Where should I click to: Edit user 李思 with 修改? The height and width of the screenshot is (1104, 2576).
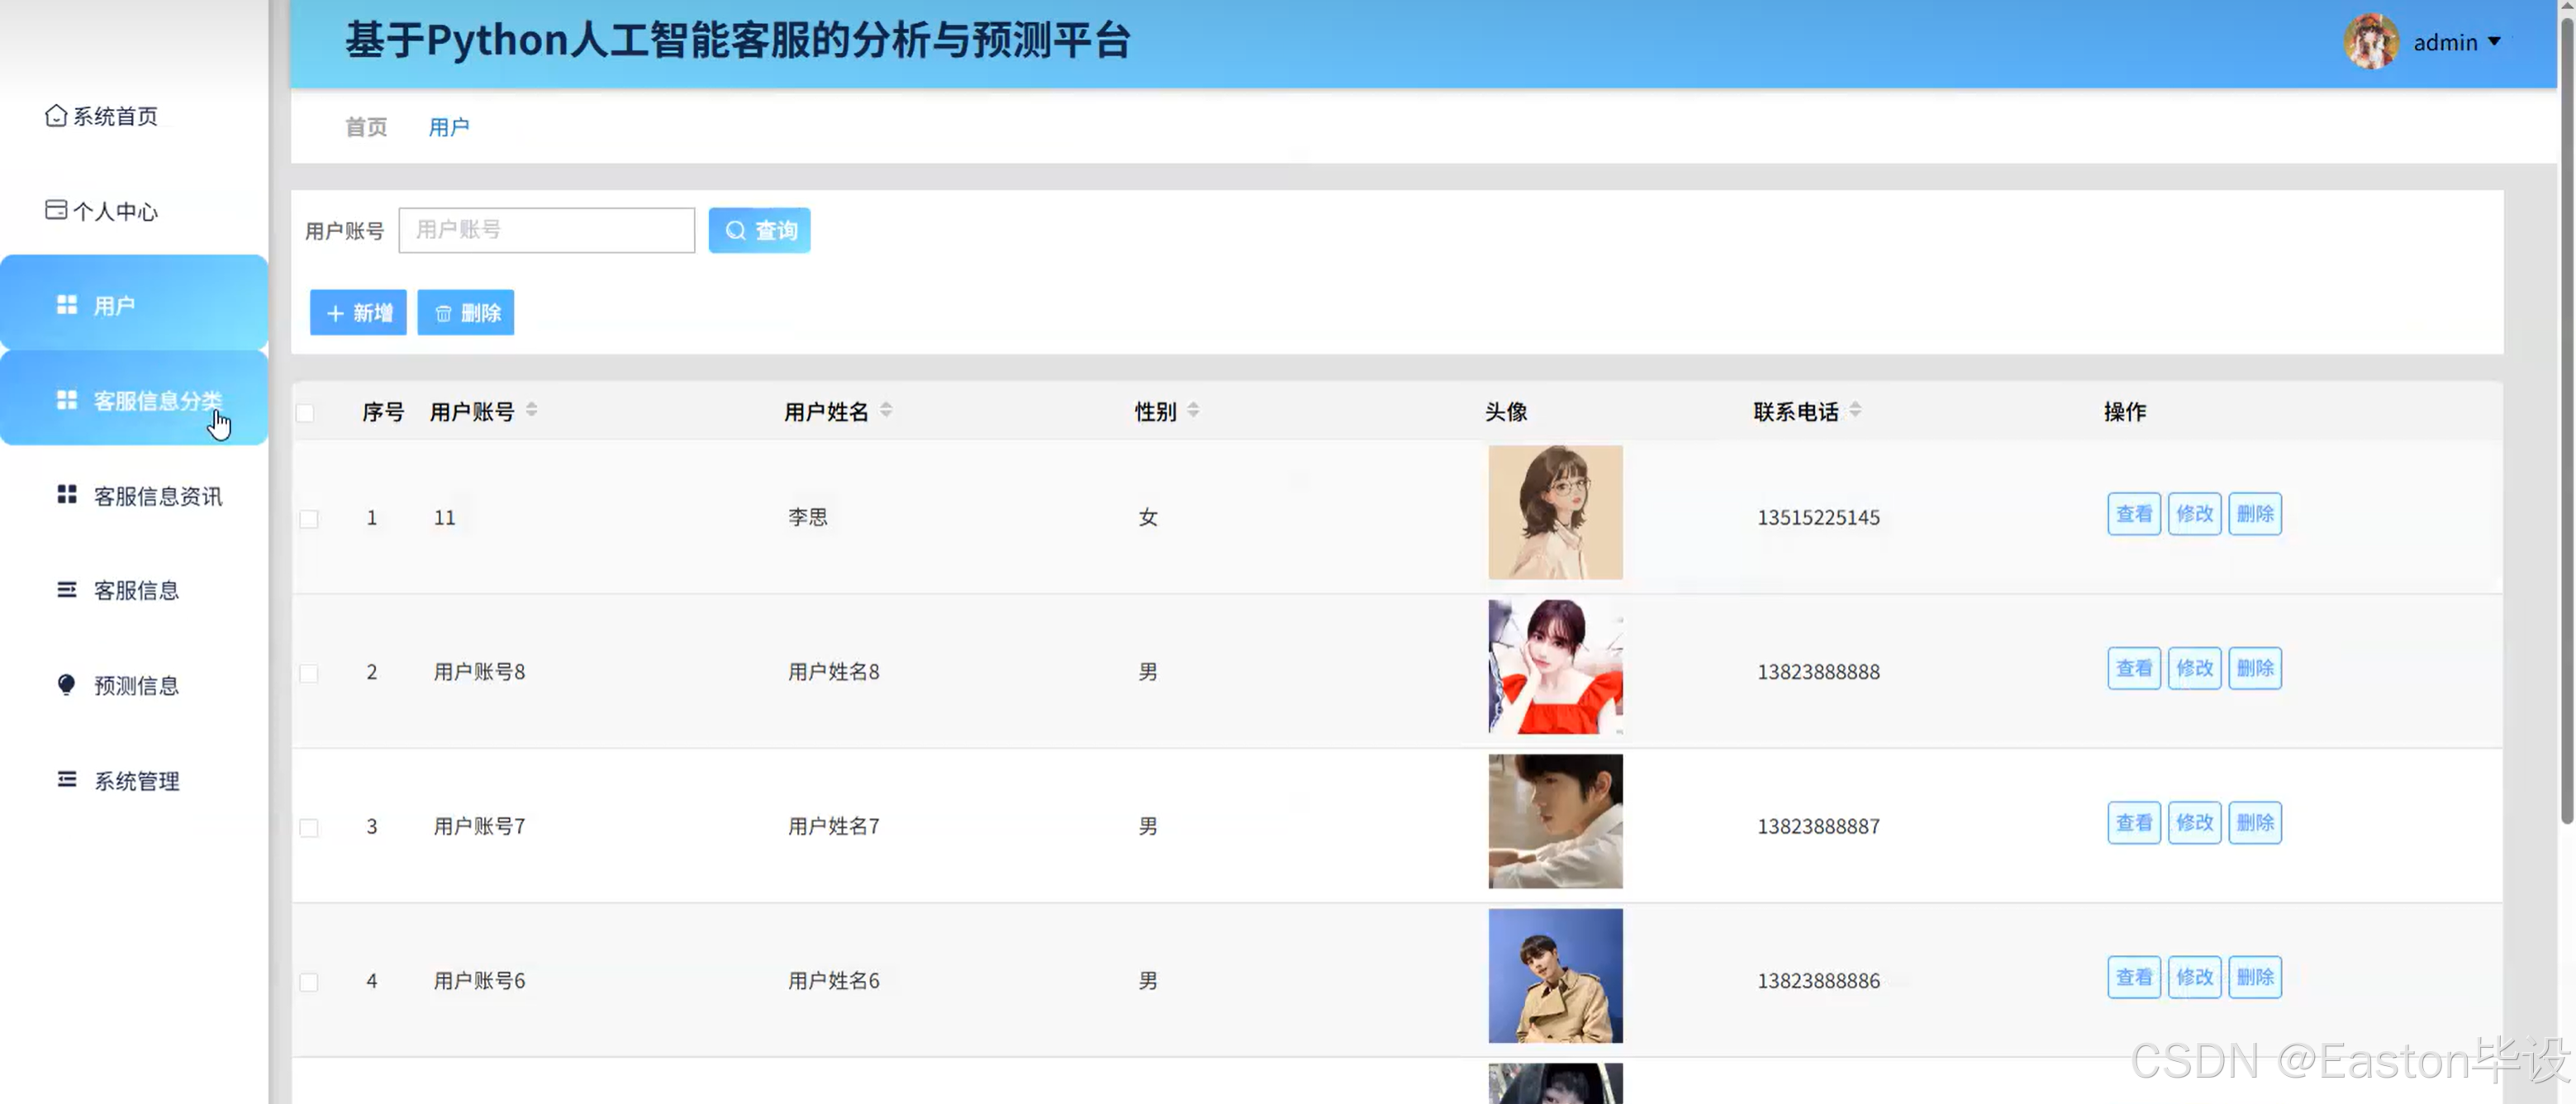click(x=2195, y=514)
